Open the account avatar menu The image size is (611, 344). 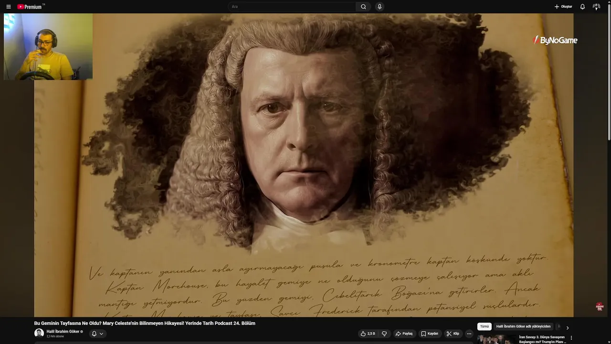[596, 7]
